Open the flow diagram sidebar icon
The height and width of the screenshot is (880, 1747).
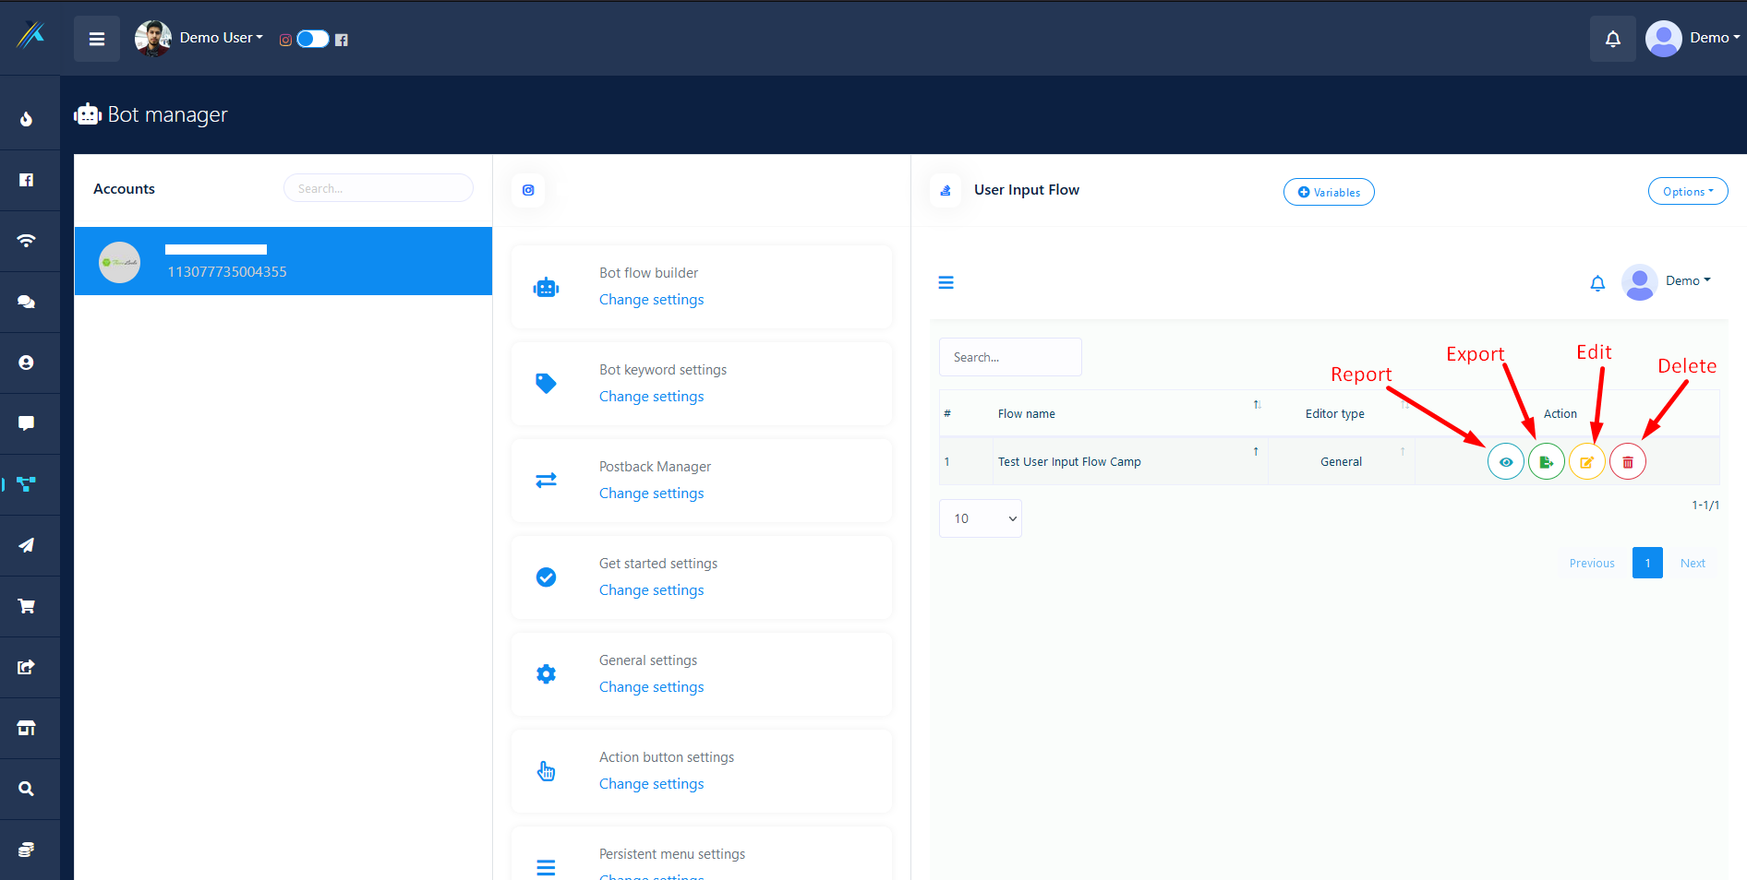tap(27, 483)
